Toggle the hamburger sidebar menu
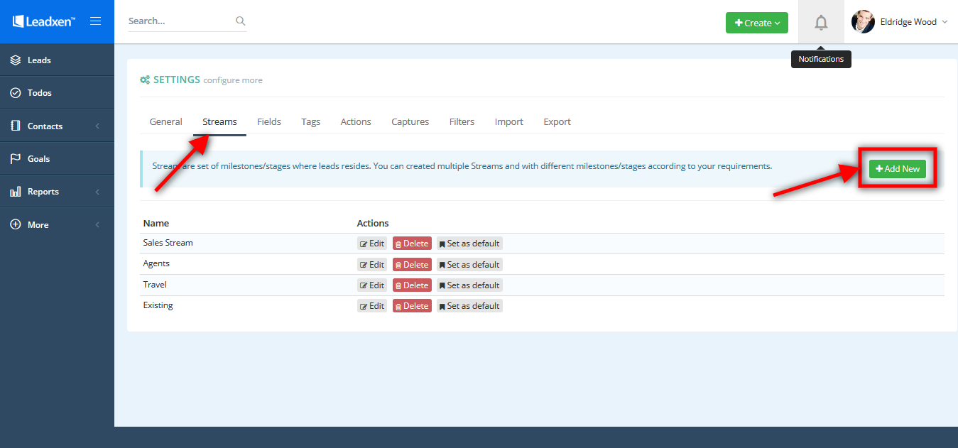The width and height of the screenshot is (958, 448). coord(95,21)
